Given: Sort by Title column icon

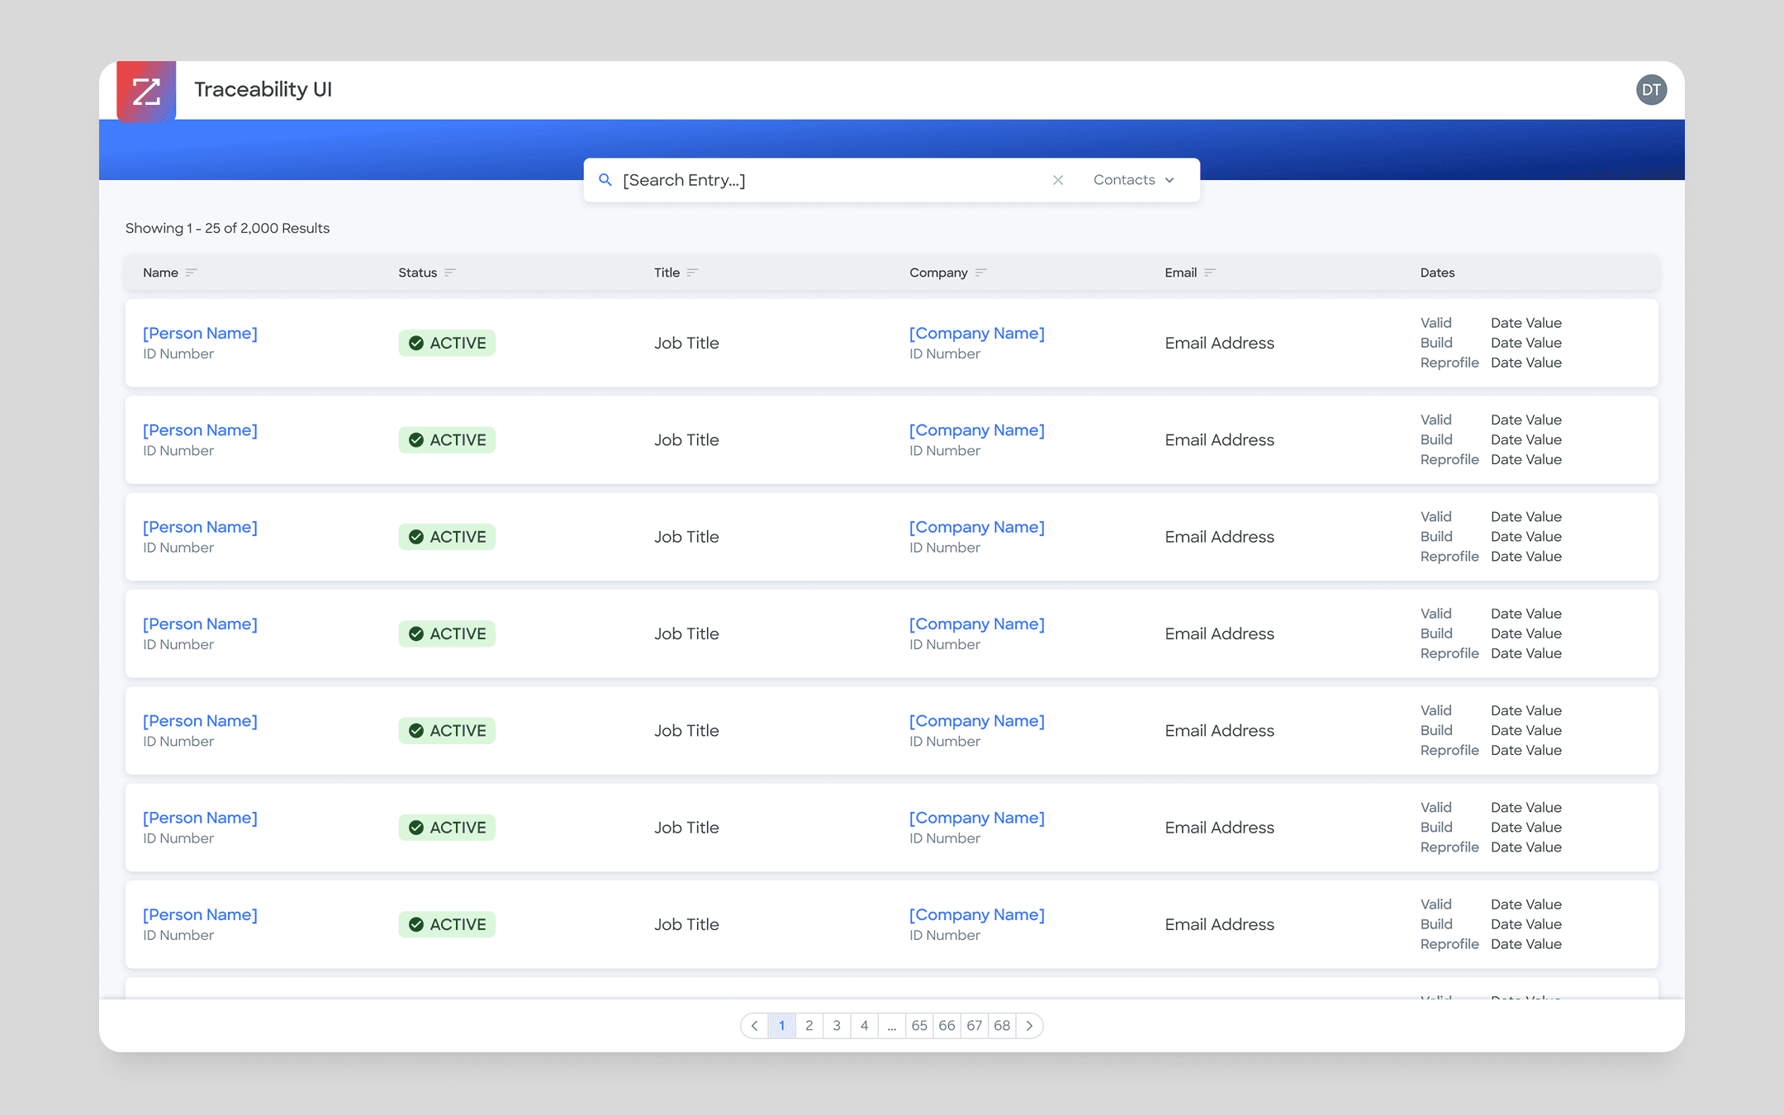Looking at the screenshot, I should coord(693,273).
